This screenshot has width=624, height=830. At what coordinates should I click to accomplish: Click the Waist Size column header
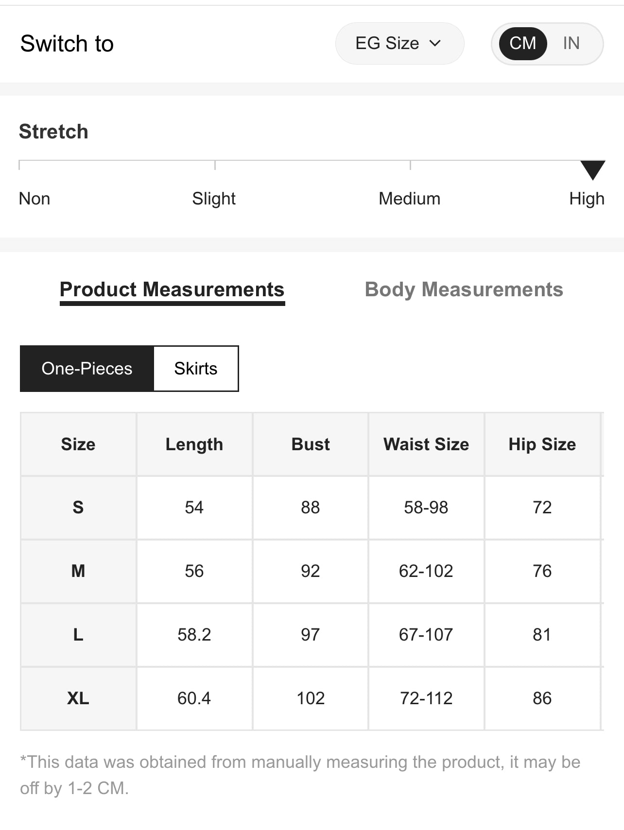(x=426, y=444)
